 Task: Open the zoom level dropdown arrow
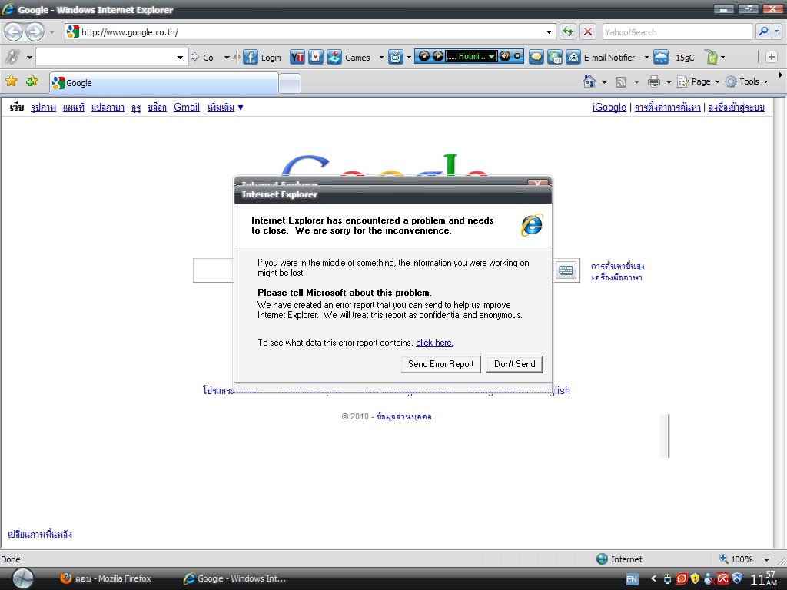coord(766,559)
